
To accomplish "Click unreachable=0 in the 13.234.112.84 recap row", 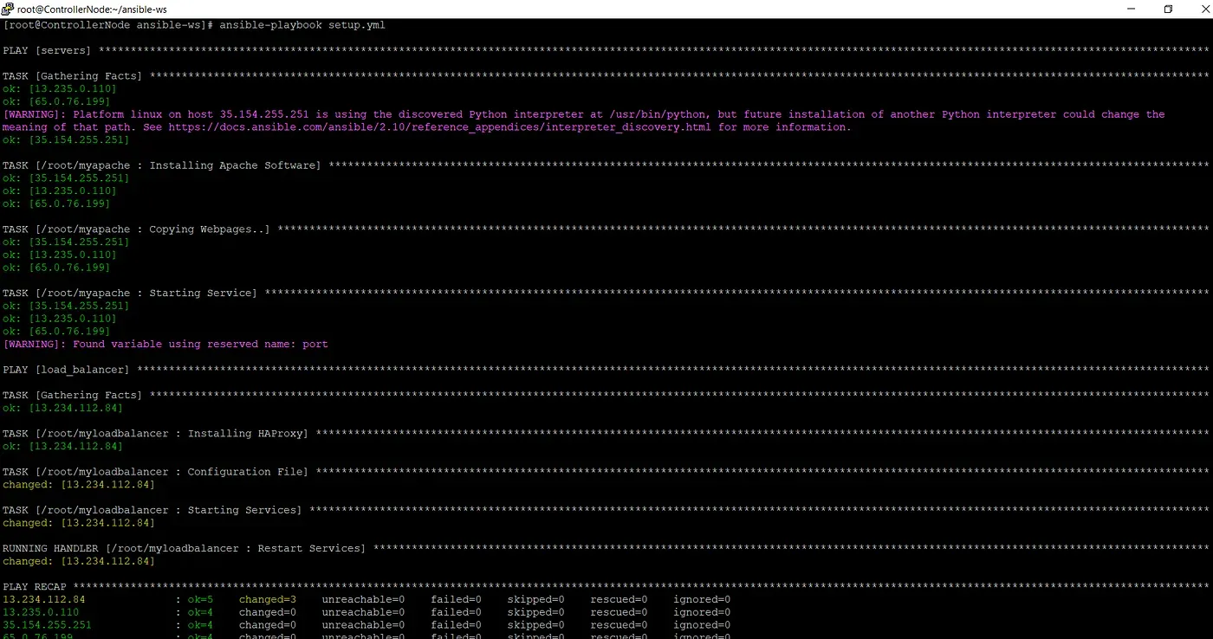I will tap(363, 599).
